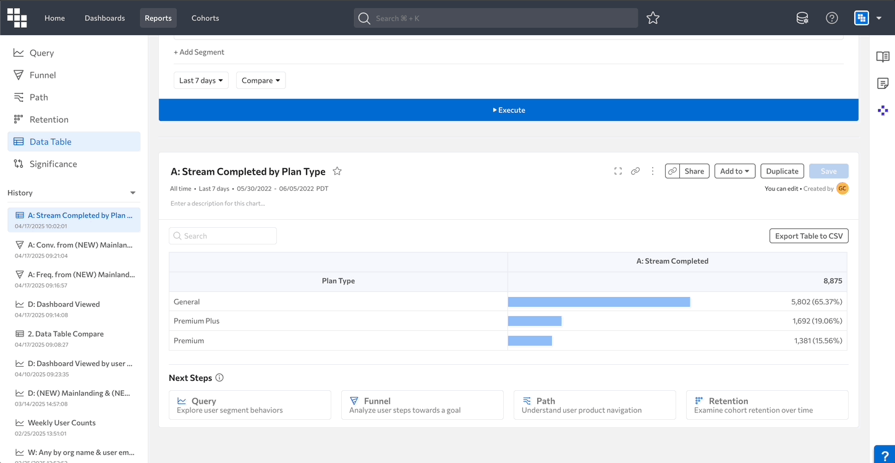Open the Funnel next step card
The image size is (895, 463).
[x=422, y=405]
